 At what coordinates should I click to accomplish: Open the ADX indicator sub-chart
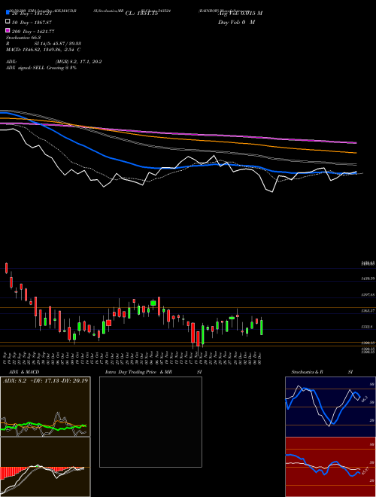[x=45, y=407]
